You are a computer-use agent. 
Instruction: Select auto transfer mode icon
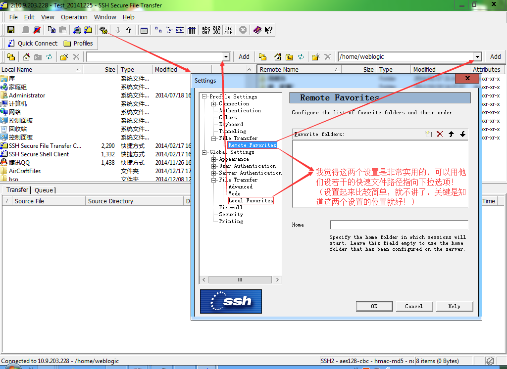tap(228, 30)
